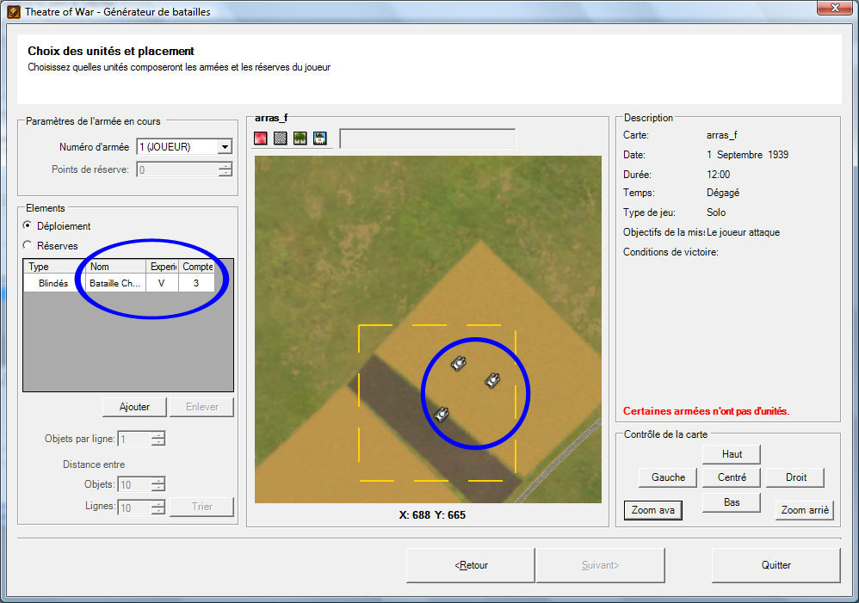Select the Déploiement radio button
859x603 pixels.
click(x=28, y=226)
